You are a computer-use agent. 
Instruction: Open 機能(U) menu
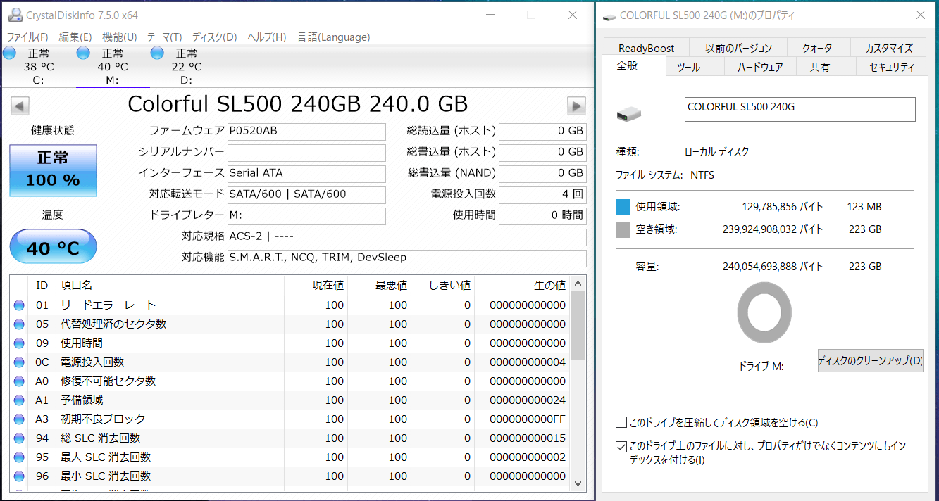pyautogui.click(x=120, y=37)
